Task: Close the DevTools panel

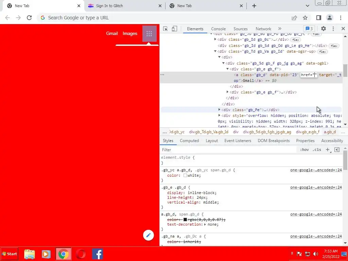Action: pos(343,29)
